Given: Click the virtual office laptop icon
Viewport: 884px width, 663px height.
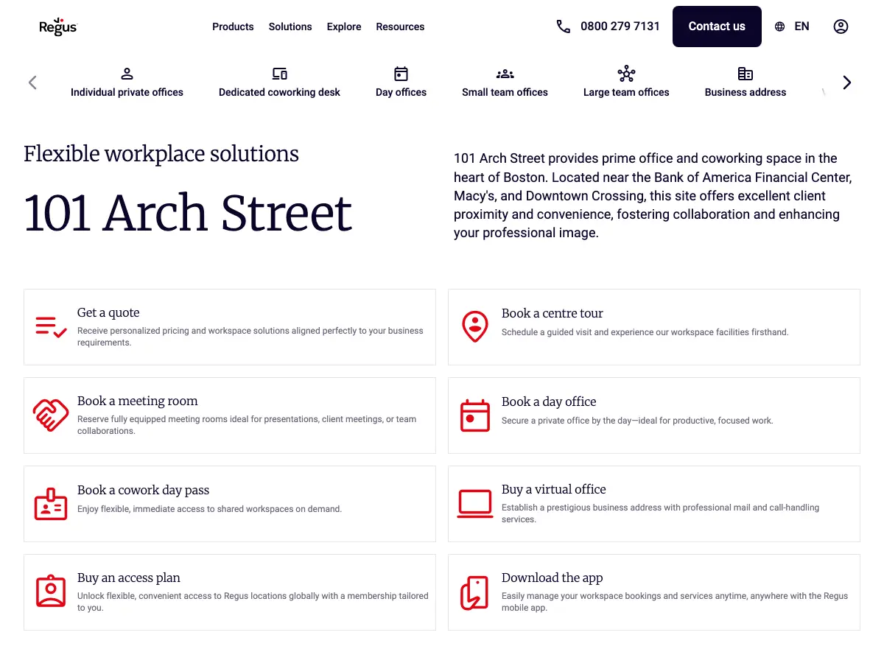Looking at the screenshot, I should (x=475, y=504).
